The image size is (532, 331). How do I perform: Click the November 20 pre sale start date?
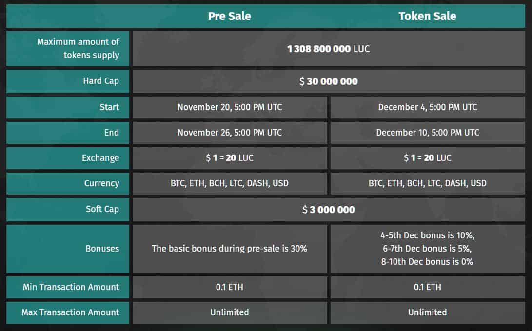point(230,107)
